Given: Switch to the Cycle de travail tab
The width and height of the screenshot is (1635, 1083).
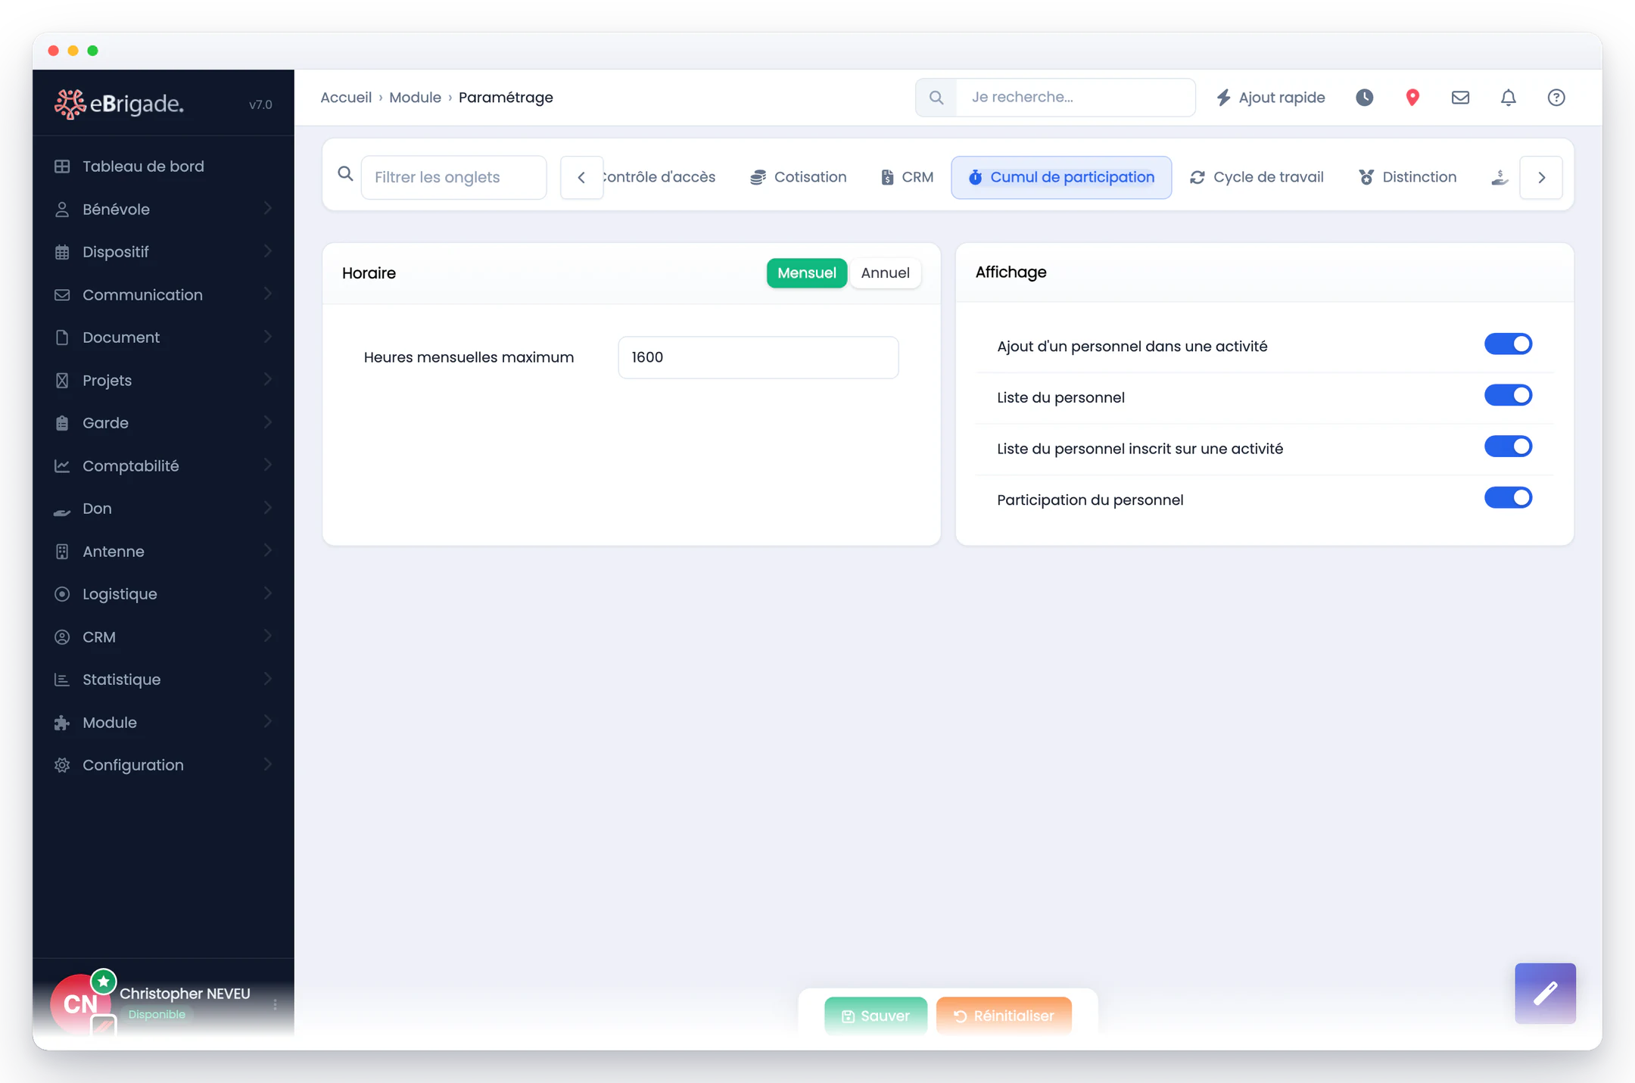Looking at the screenshot, I should tap(1257, 178).
